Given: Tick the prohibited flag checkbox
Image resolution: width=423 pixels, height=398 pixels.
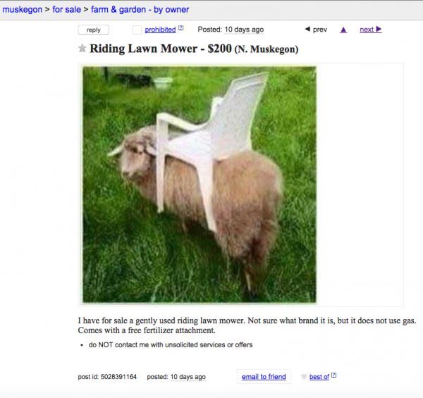Looking at the screenshot, I should [x=137, y=30].
